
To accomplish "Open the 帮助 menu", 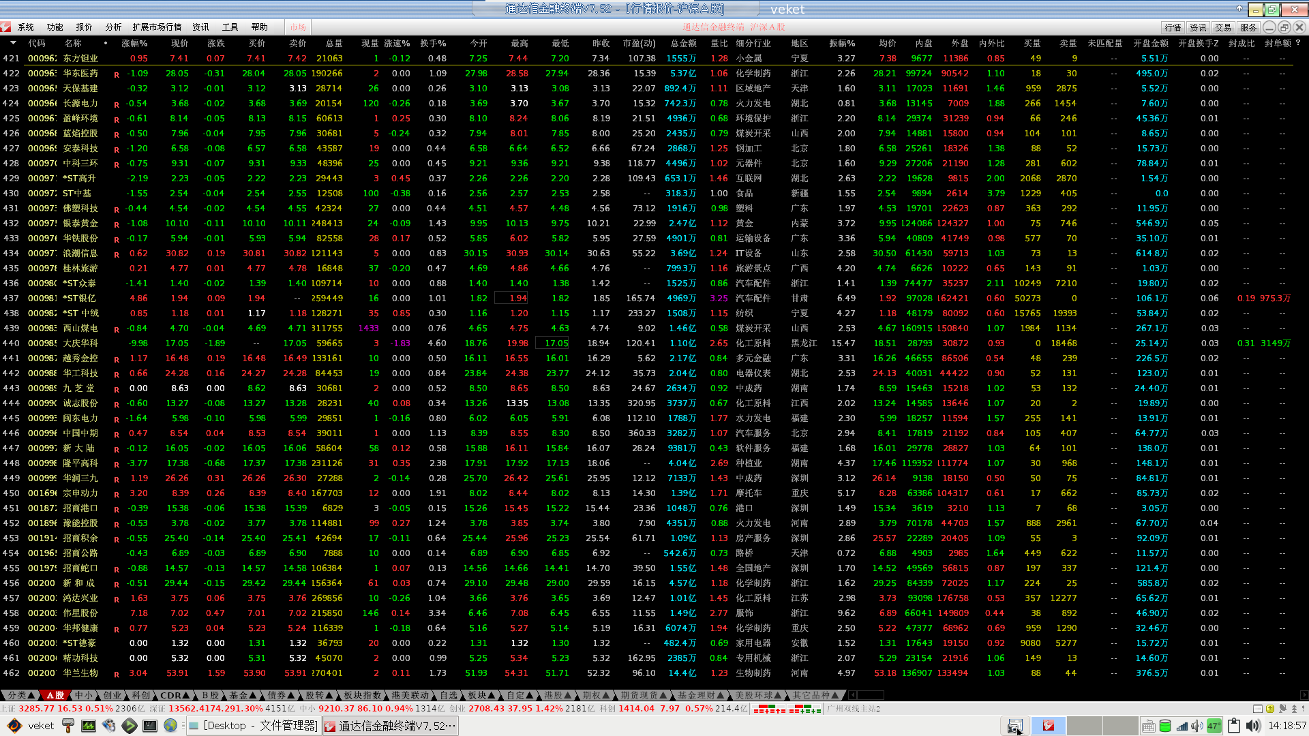I will [x=260, y=27].
